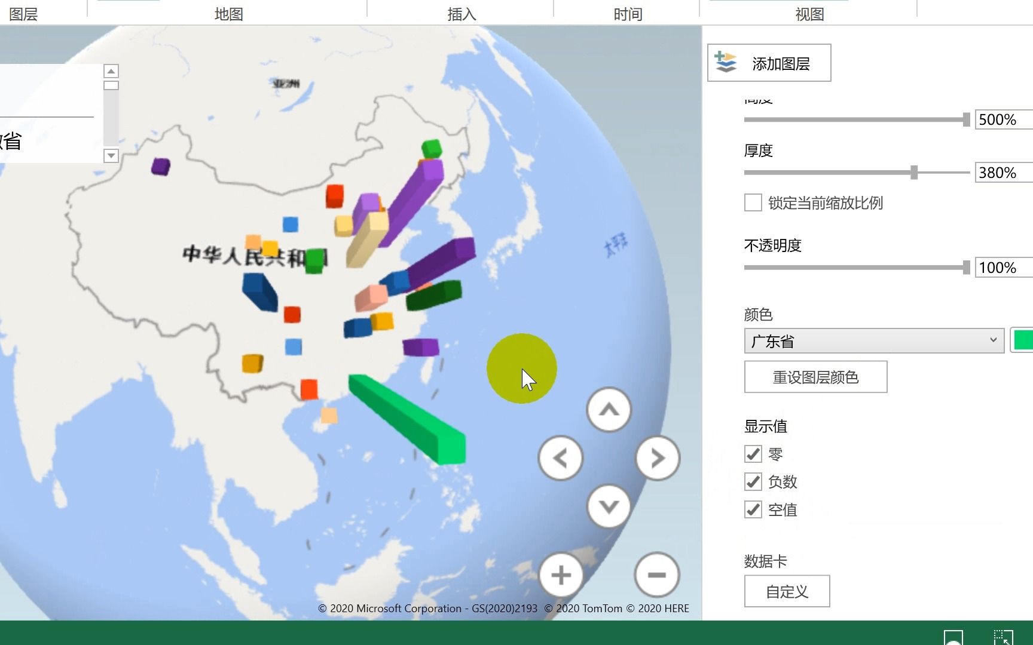Open the 插入 ribbon group
Image resolution: width=1033 pixels, height=645 pixels.
pos(462,14)
